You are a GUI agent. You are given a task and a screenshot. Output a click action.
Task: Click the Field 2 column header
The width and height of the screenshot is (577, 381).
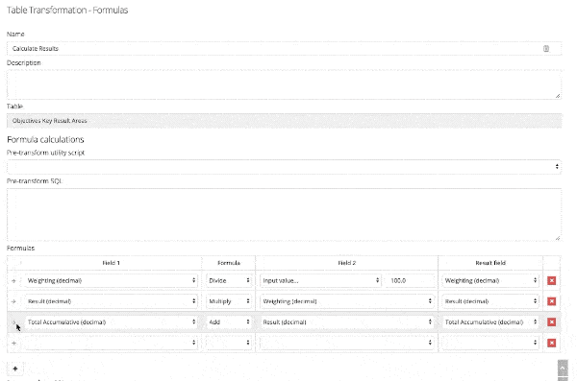coord(346,263)
